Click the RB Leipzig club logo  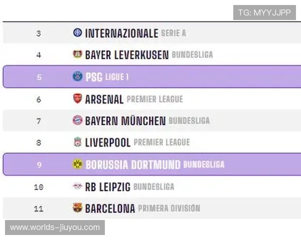pyautogui.click(x=77, y=186)
